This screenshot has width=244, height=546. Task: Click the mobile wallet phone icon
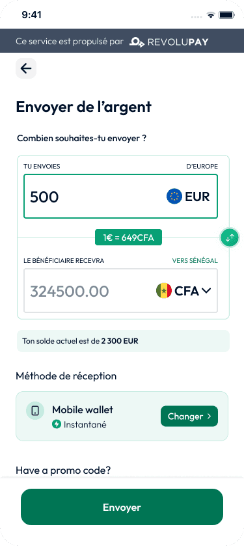(35, 411)
